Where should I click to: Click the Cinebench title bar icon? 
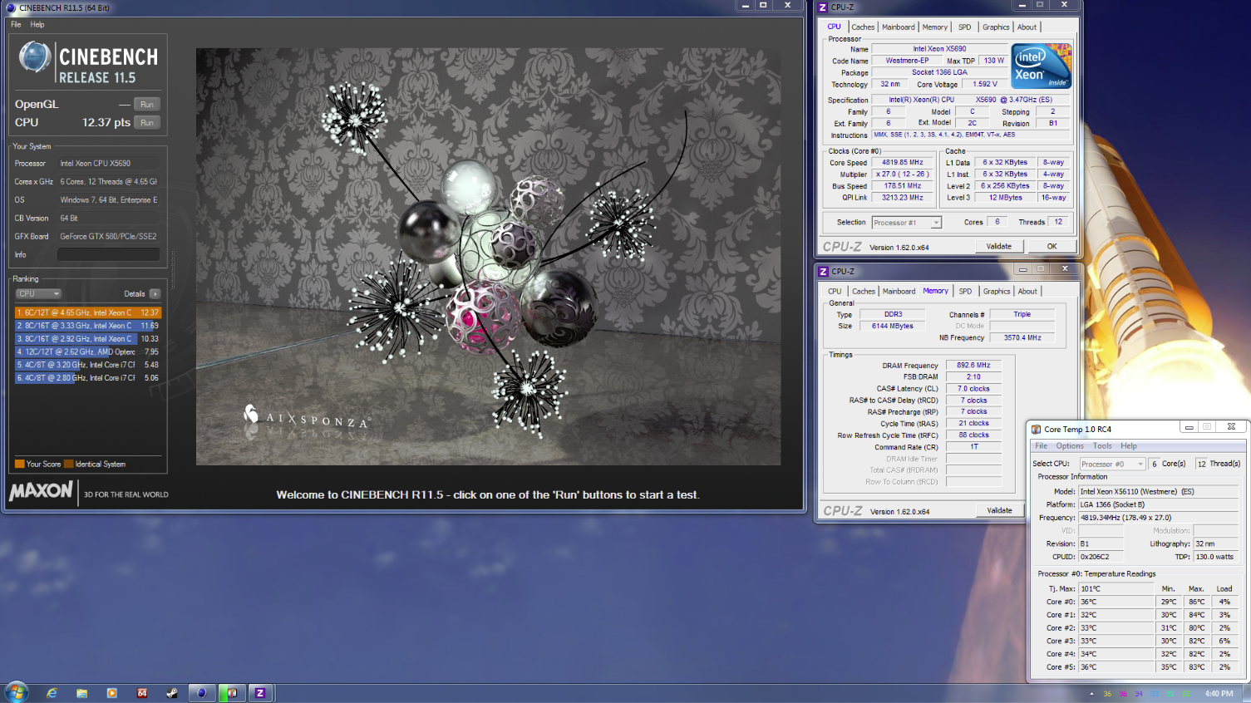12,7
